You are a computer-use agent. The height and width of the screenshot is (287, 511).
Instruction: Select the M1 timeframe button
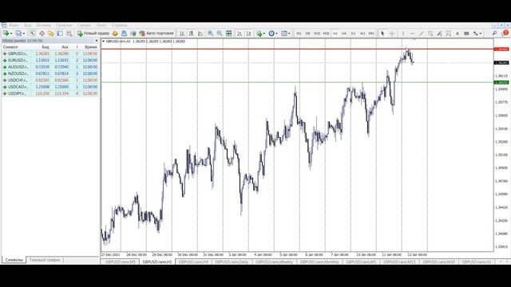pos(299,33)
